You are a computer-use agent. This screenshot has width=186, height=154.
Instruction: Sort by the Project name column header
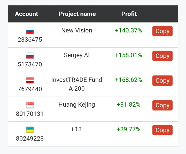click(x=77, y=14)
